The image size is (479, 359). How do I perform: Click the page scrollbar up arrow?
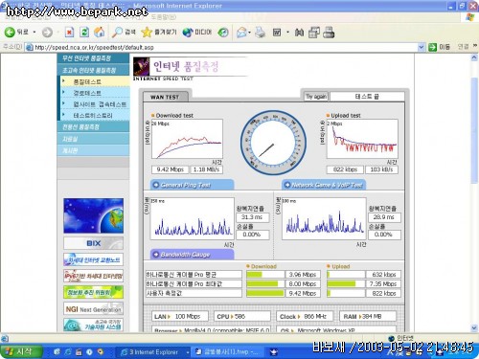click(474, 58)
